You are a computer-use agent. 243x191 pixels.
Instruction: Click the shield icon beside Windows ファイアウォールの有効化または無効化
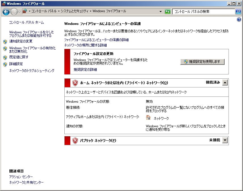[x=5, y=49]
